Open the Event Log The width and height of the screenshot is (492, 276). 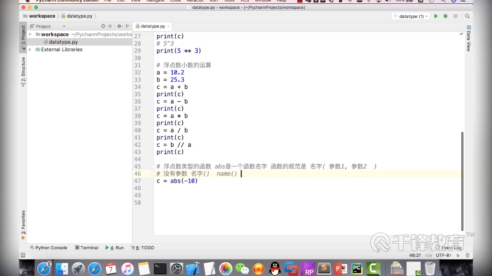(x=451, y=248)
